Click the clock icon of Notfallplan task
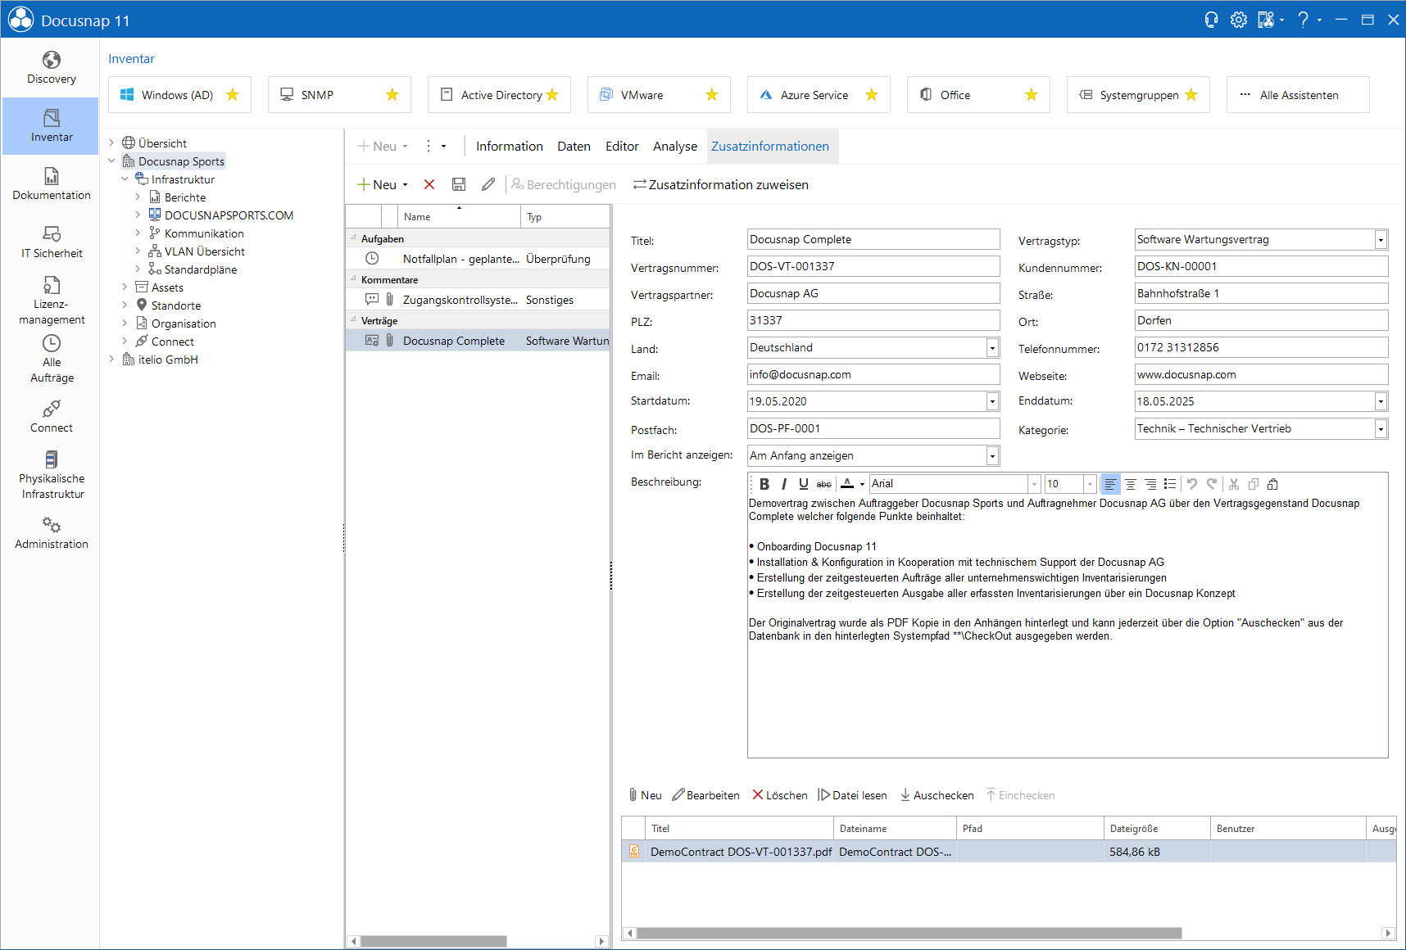1406x950 pixels. click(372, 259)
